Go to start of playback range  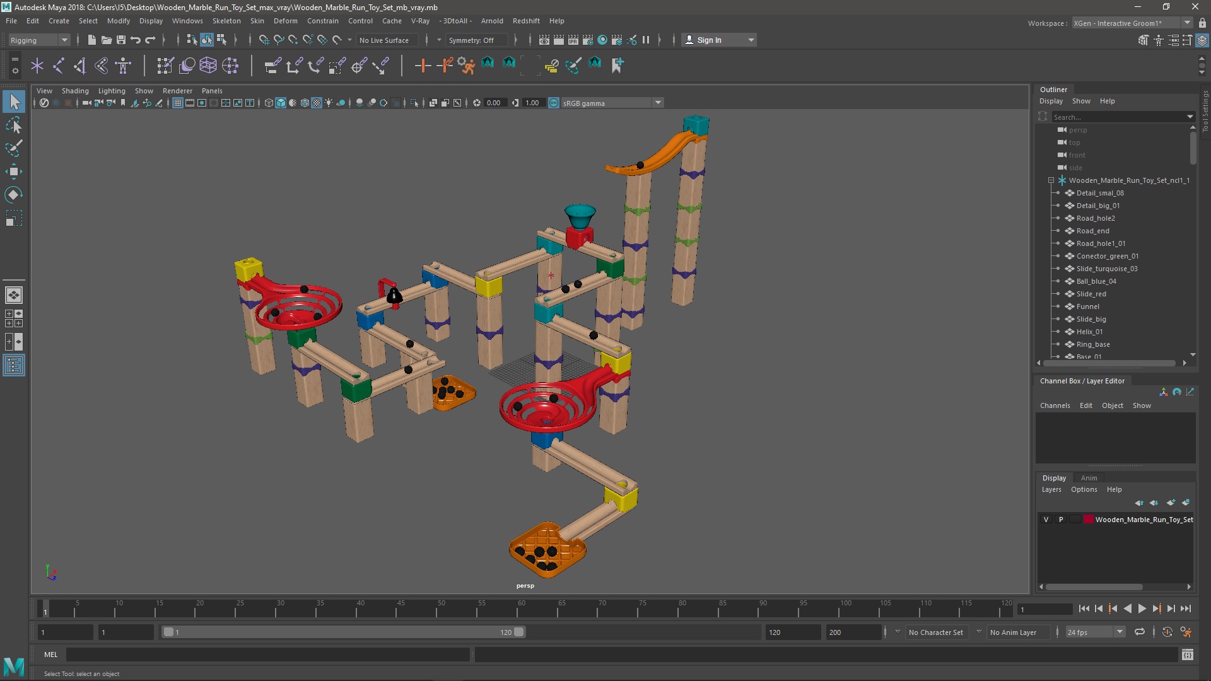(x=1084, y=608)
